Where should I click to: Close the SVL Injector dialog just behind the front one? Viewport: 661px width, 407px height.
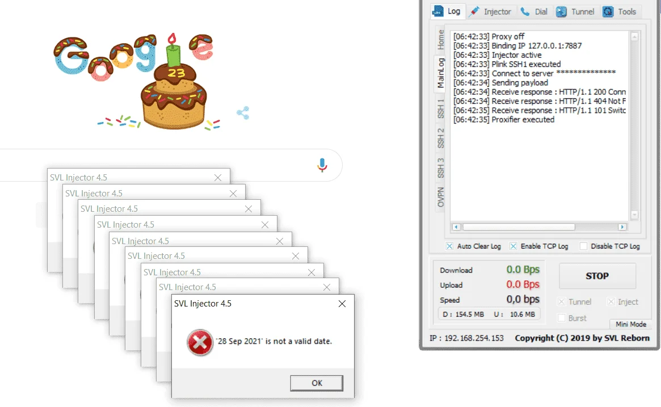[x=326, y=287]
